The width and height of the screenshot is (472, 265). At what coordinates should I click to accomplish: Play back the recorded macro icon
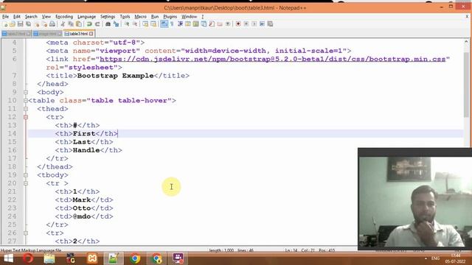click(x=254, y=24)
